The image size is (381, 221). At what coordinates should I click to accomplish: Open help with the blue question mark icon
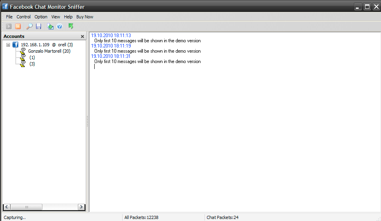click(60, 26)
